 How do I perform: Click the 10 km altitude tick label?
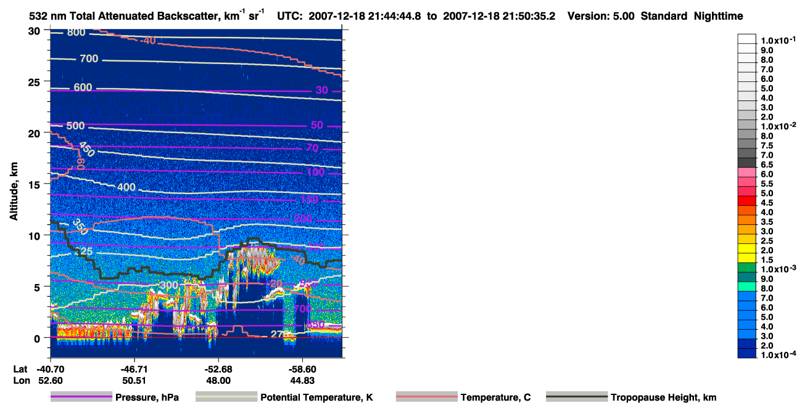tap(35, 235)
